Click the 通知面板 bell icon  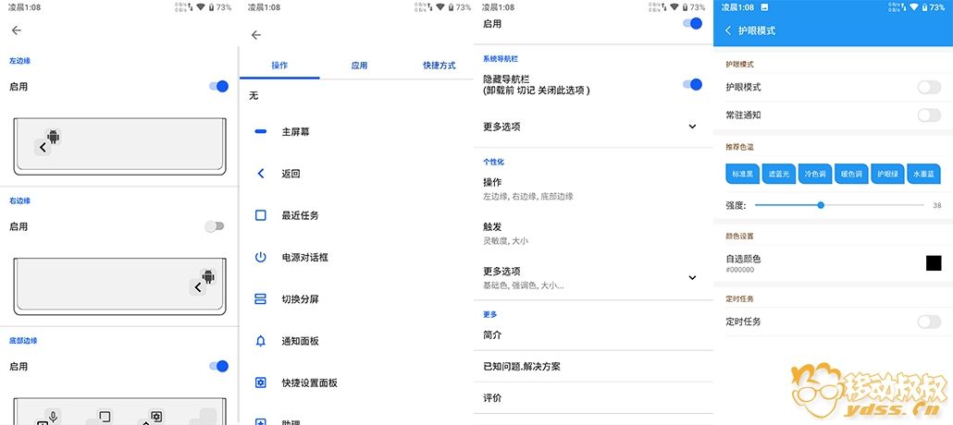(261, 341)
